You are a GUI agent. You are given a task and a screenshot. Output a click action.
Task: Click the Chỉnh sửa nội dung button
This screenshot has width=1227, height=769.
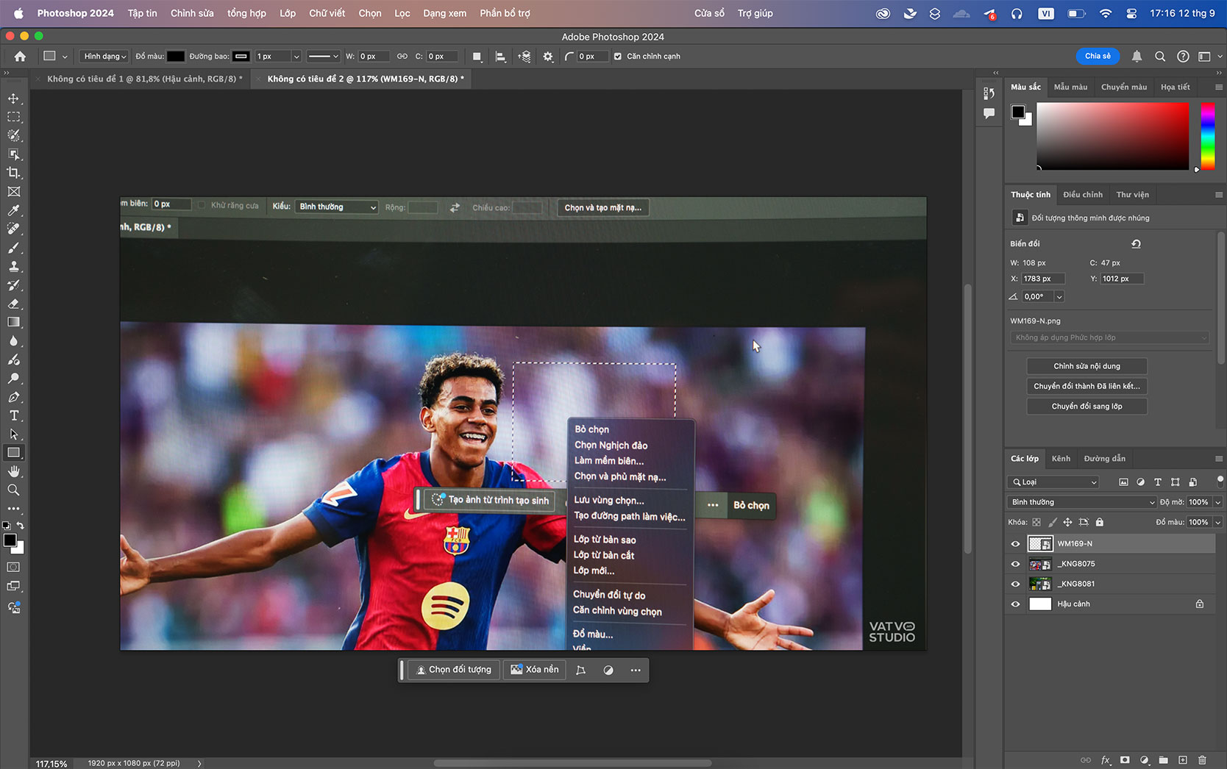point(1086,366)
